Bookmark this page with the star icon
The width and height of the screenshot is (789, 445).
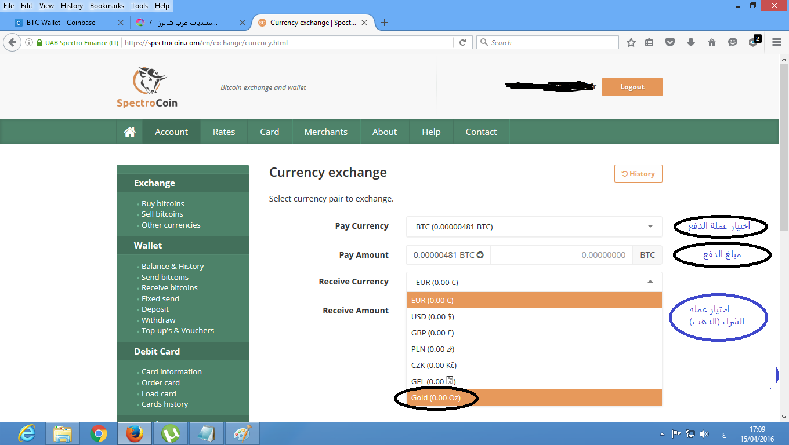click(631, 42)
